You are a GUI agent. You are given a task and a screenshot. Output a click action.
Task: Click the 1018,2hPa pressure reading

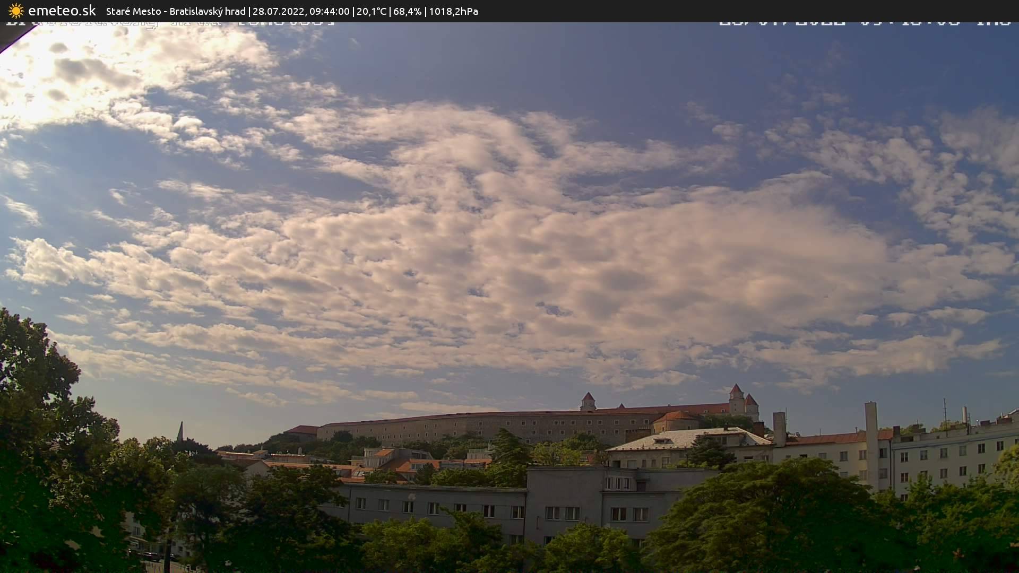[453, 11]
